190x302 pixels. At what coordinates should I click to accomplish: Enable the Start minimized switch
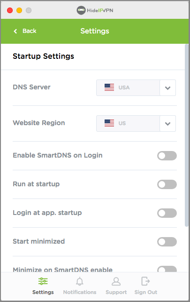pyautogui.click(x=167, y=242)
